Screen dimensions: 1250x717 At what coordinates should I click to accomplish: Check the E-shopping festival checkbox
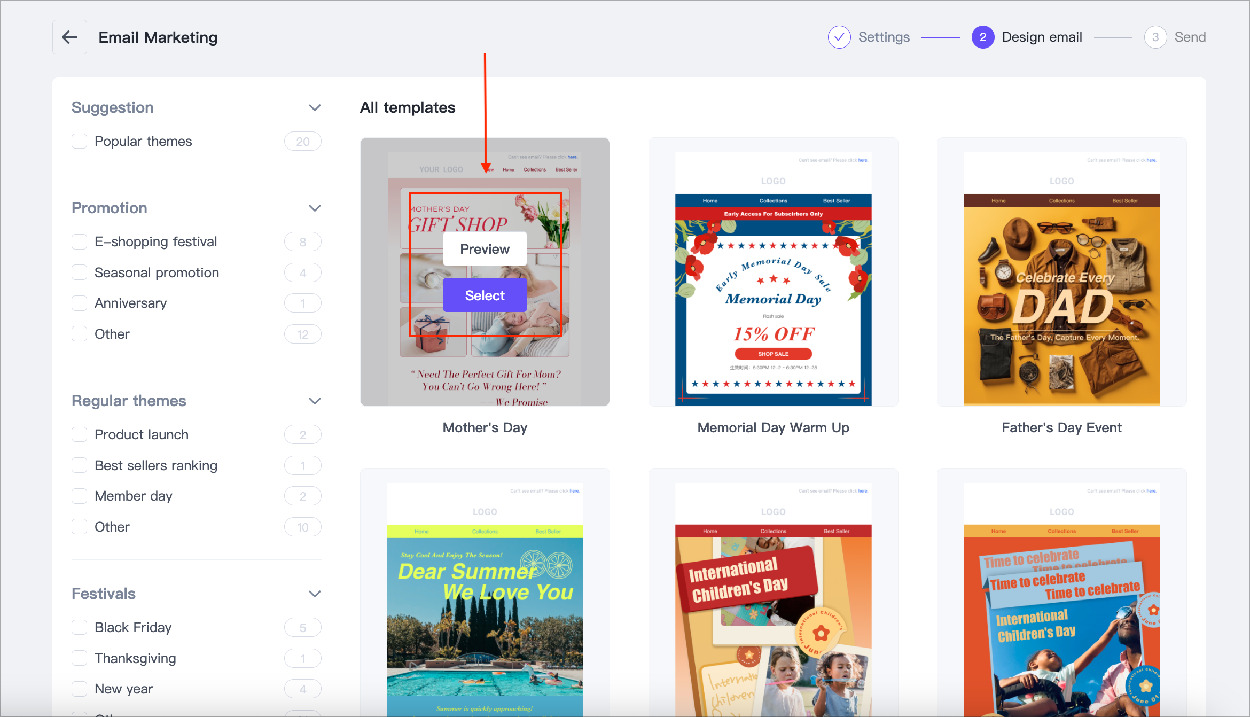point(80,241)
